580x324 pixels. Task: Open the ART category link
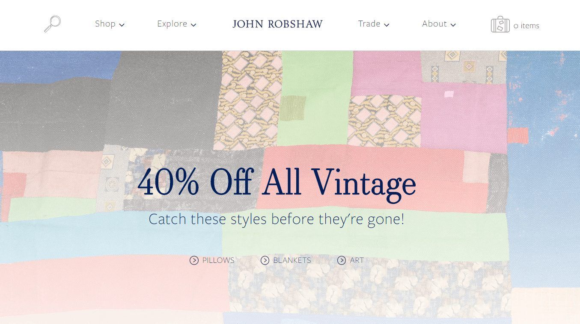tap(357, 260)
